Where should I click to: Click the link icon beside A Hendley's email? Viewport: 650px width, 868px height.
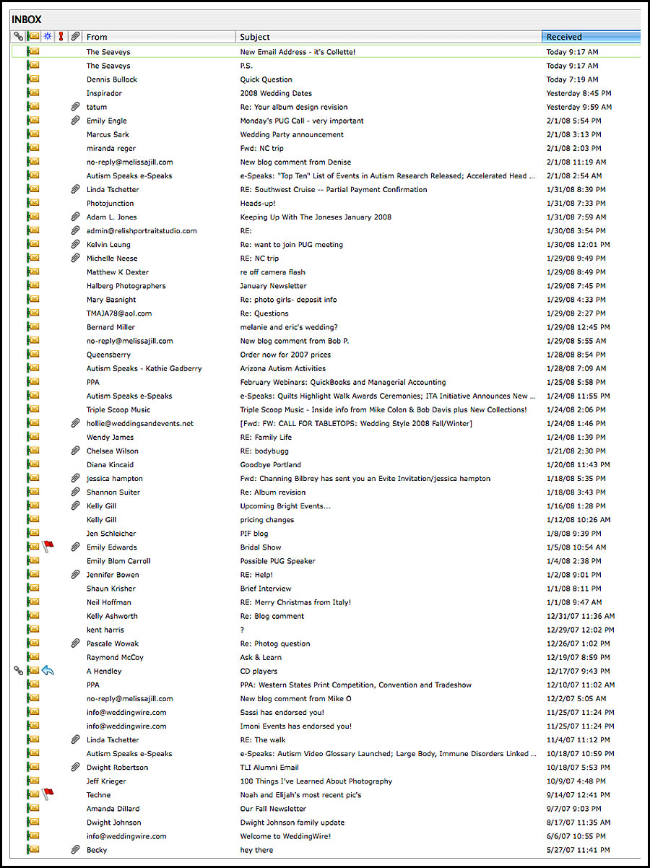coord(19,671)
